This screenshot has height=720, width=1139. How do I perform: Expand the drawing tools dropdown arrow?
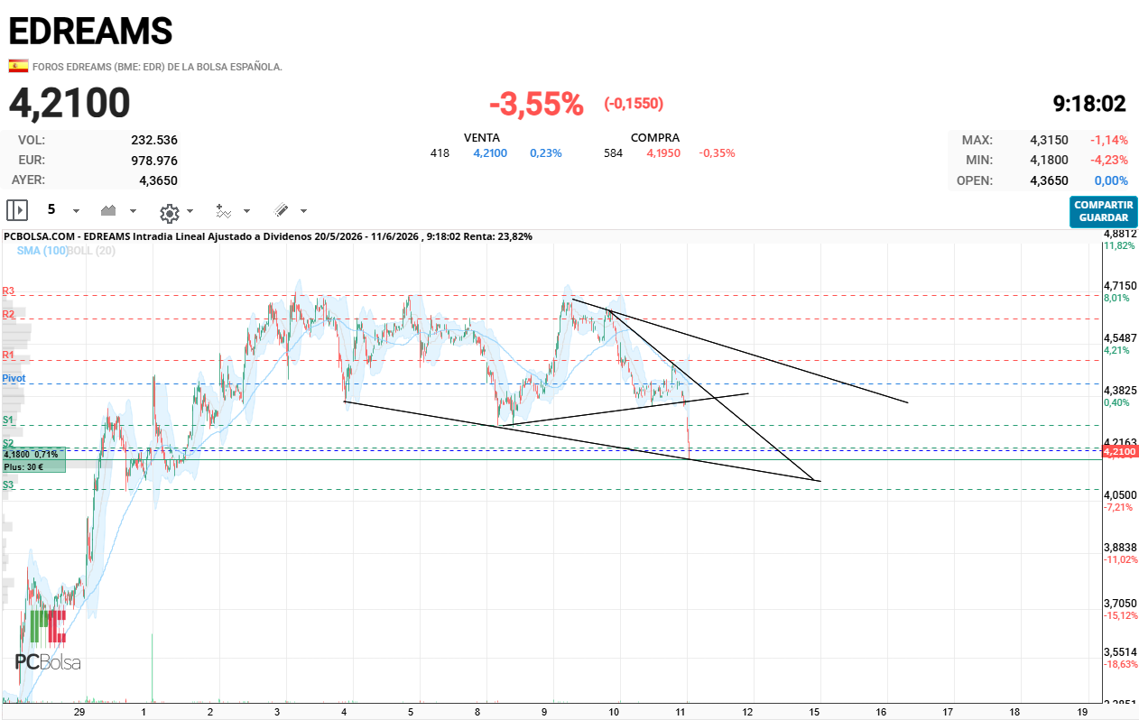[x=303, y=211]
